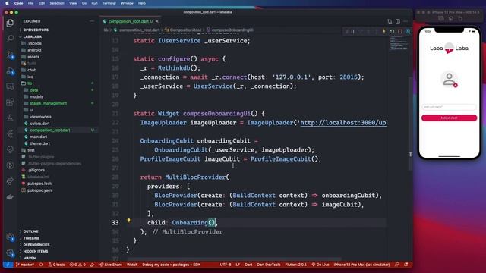Click the editor minimap
The image size is (486, 273).
click(399, 43)
